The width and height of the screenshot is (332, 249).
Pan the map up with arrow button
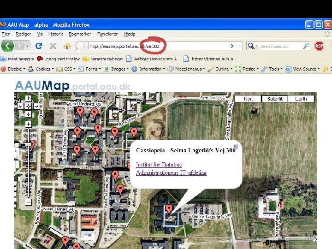click(x=29, y=99)
